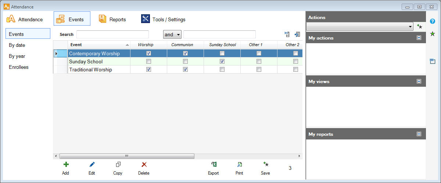This screenshot has height=183, width=441.
Task: Switch to the Reports tab
Action: click(112, 19)
